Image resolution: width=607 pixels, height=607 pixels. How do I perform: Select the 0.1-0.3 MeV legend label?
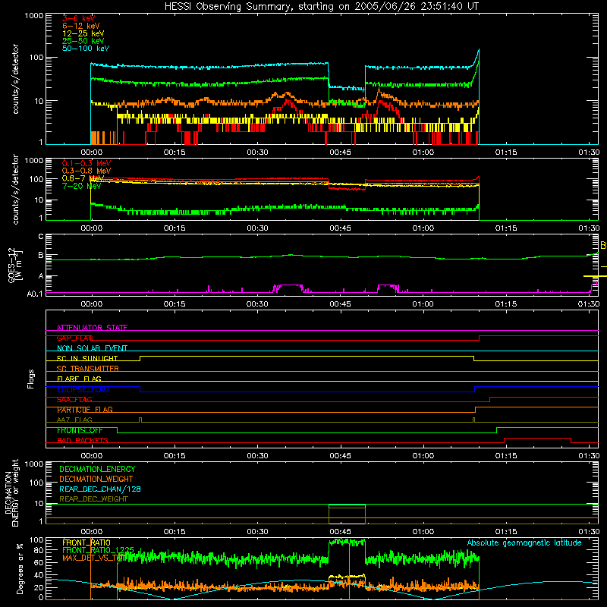pyautogui.click(x=86, y=163)
